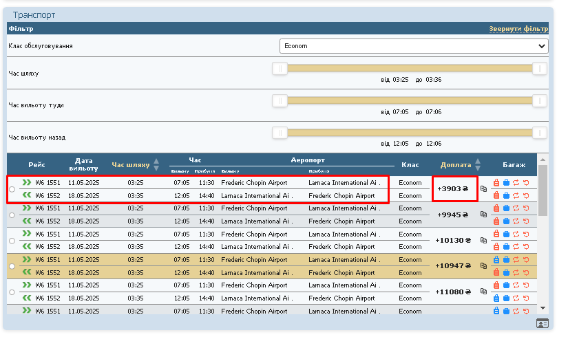Click the copy icon beside the +9945 ₴ surcharge
Viewport: 568px width, 339px height.
(483, 215)
